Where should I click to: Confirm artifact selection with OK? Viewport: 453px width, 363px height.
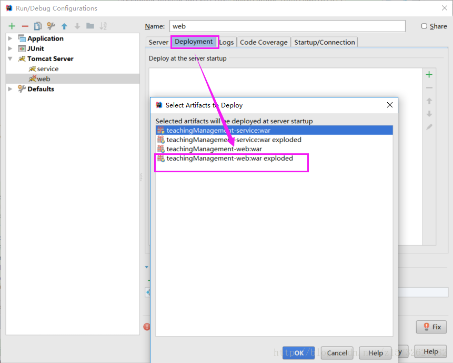pyautogui.click(x=299, y=353)
